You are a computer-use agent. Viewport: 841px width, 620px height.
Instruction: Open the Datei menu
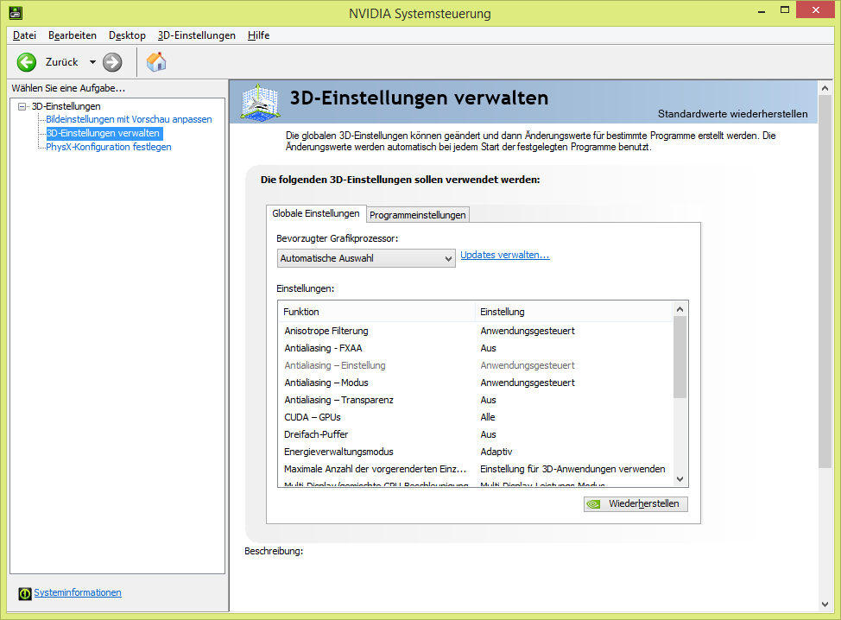pos(25,35)
